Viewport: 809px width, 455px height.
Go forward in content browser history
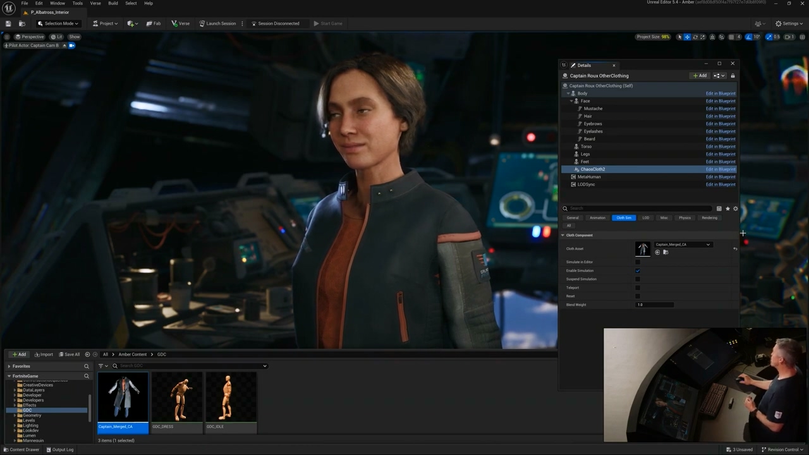pyautogui.click(x=95, y=355)
